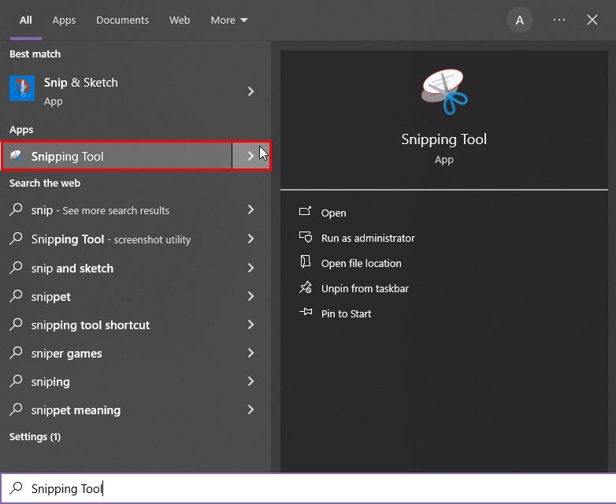Switch to the Documents tab
This screenshot has width=616, height=504.
coord(123,20)
